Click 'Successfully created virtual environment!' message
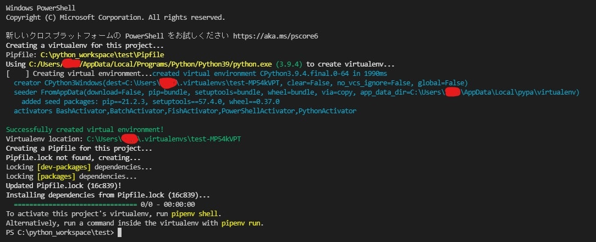Viewport: 596px width, 242px height. (85, 130)
